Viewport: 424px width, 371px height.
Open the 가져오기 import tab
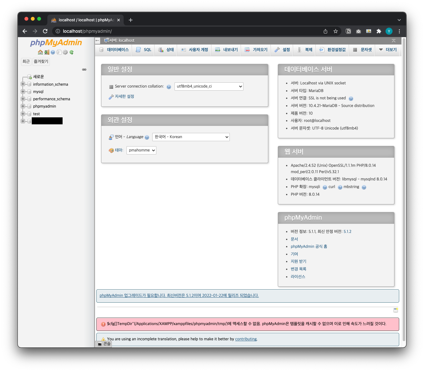point(256,50)
